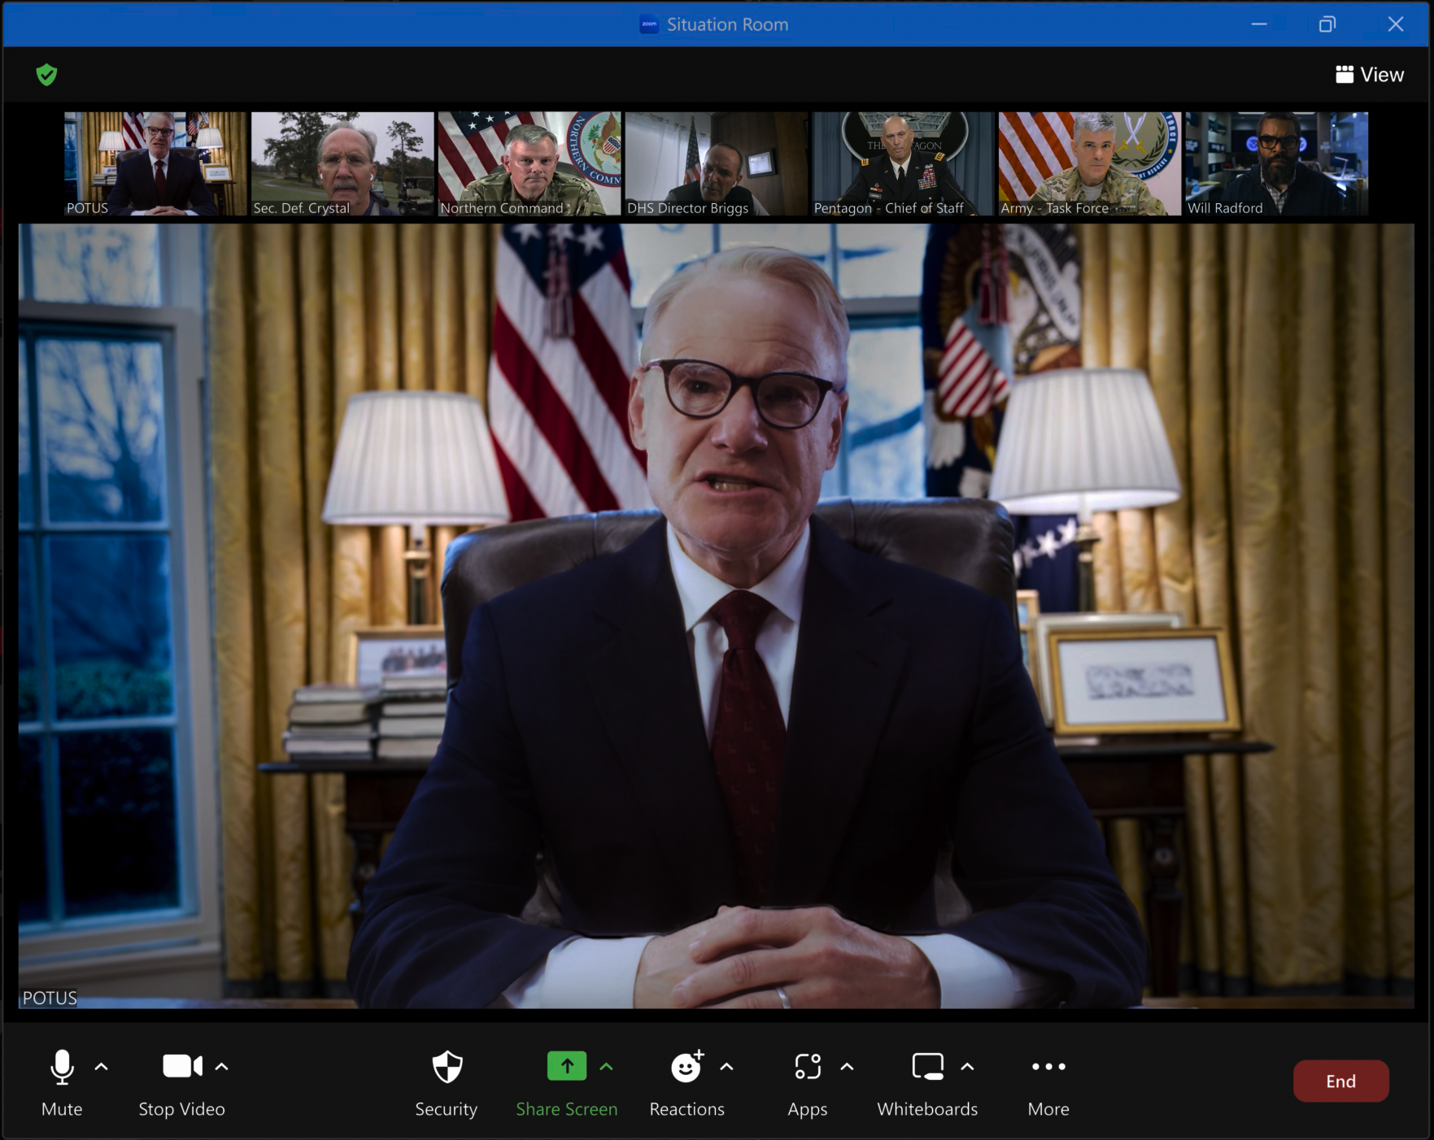Restore down the Situation Room window
The height and width of the screenshot is (1140, 1434).
coord(1327,24)
